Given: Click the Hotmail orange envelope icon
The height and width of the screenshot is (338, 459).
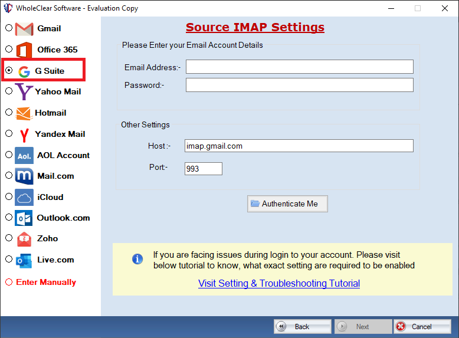Looking at the screenshot, I should click(x=24, y=113).
